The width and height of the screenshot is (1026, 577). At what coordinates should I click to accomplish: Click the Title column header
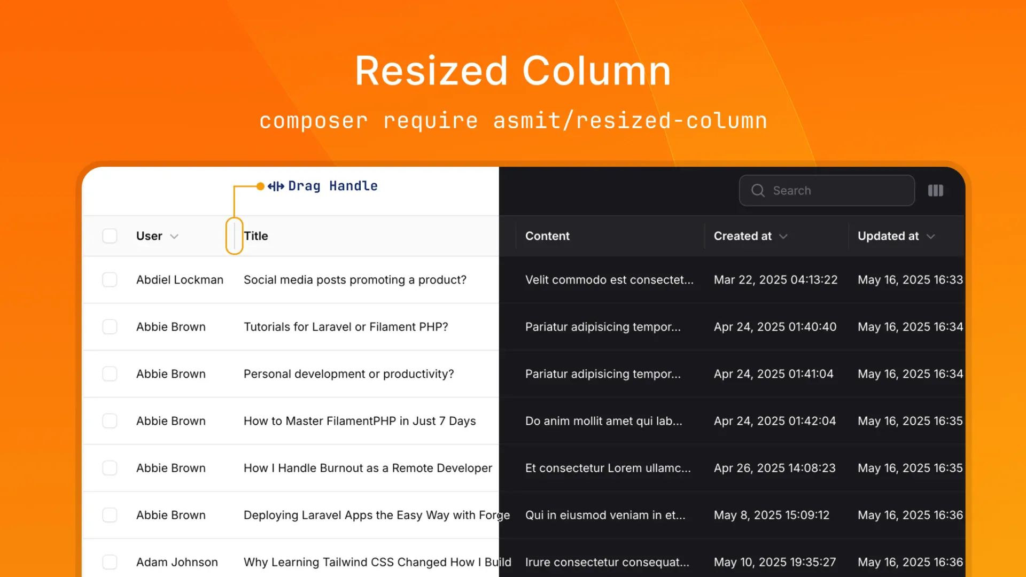point(256,236)
